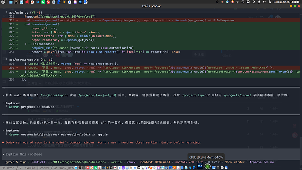Open the clipboard icon beside the date
This screenshot has width=302, height=170.
(270, 2)
